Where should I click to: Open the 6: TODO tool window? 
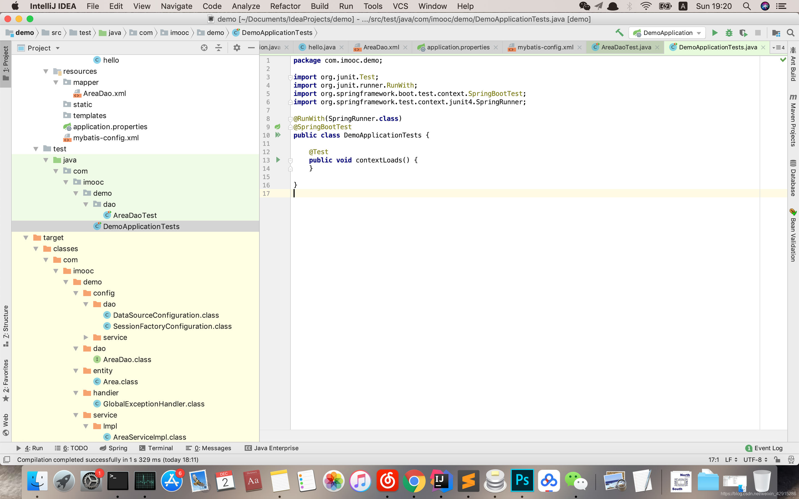[71, 448]
